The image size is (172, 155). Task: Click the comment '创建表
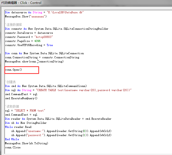coord(11,82)
